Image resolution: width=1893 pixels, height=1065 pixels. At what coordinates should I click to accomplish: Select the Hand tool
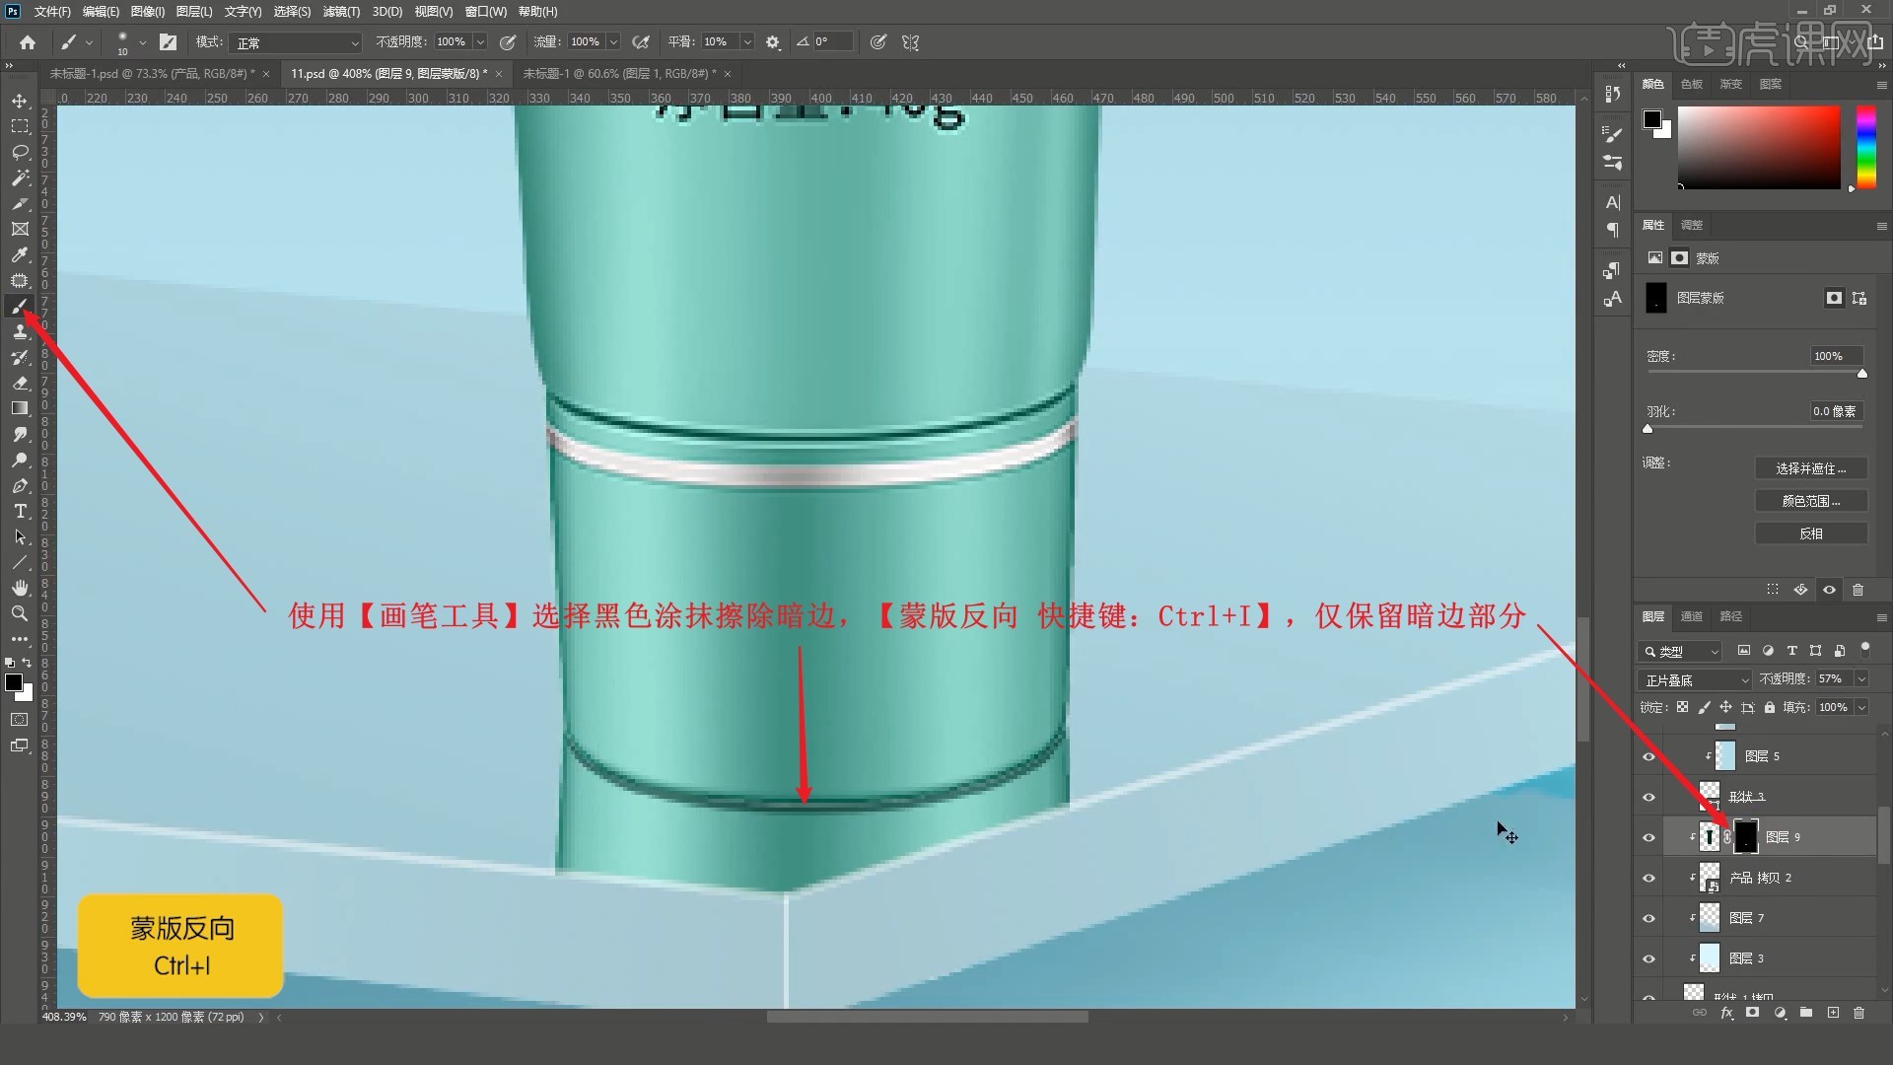pos(20,588)
